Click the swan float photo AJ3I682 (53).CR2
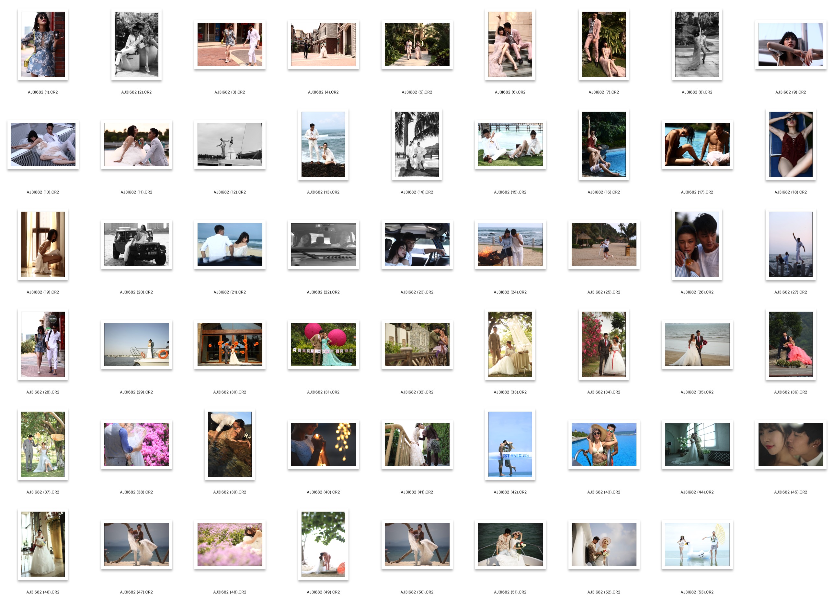The width and height of the screenshot is (834, 610). (x=697, y=544)
